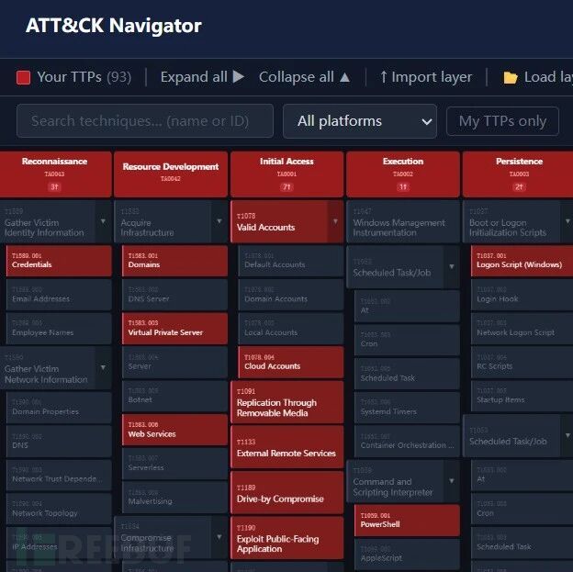The width and height of the screenshot is (573, 572).
Task: Select Serverless sub-technique
Action: [174, 464]
